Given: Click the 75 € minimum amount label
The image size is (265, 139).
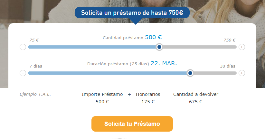Looking at the screenshot, I should pos(34,40).
